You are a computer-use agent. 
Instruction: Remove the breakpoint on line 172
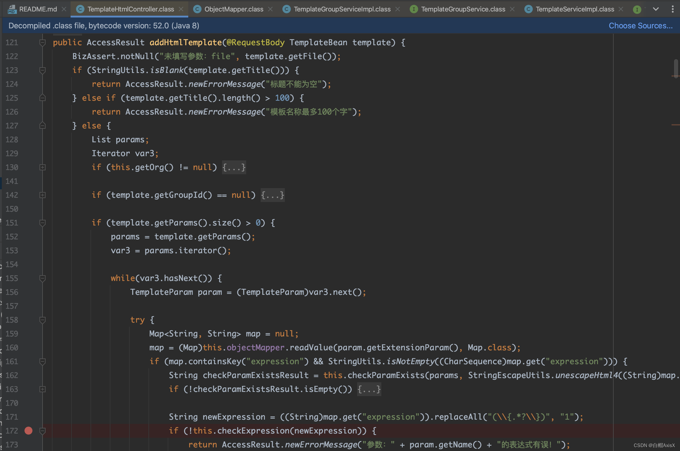pyautogui.click(x=28, y=430)
